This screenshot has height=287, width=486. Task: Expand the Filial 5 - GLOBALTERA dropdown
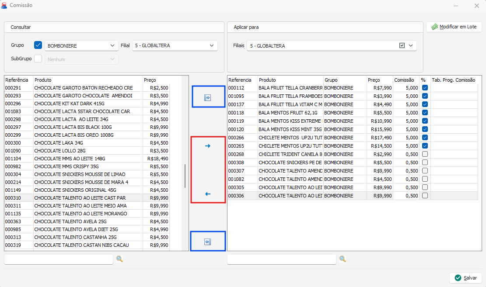pos(175,45)
